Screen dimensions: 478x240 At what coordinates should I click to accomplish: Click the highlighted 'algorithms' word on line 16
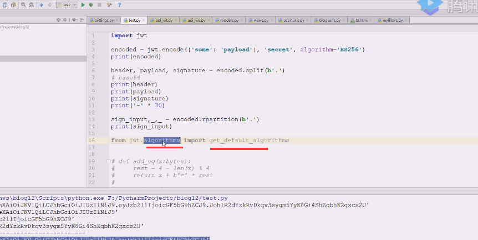click(162, 141)
